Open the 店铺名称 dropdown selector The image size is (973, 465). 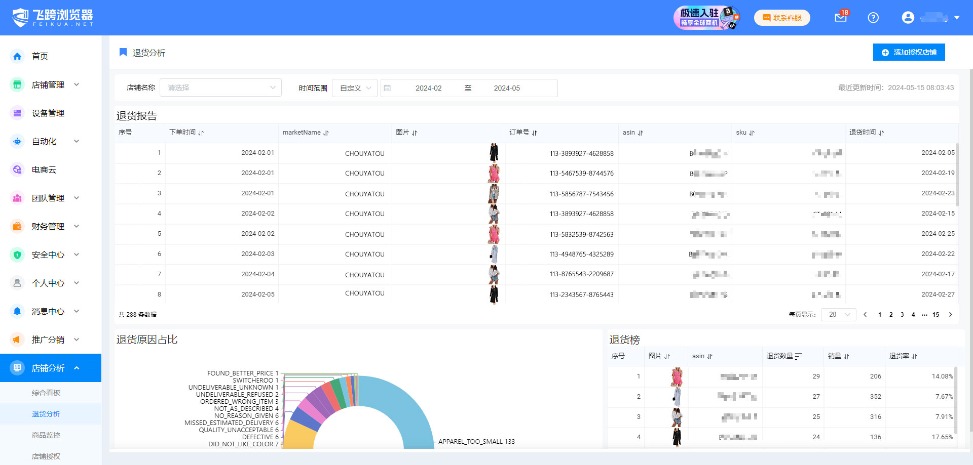point(220,88)
